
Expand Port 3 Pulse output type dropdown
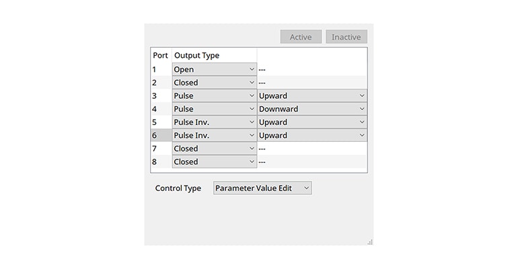tap(214, 95)
